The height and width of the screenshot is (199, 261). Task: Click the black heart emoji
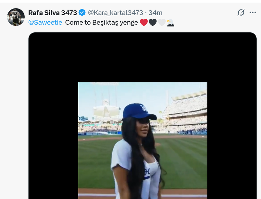coord(153,23)
